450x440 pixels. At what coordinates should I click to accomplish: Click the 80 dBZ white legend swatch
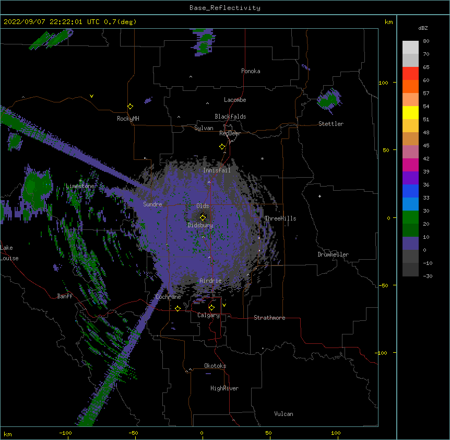[410, 47]
